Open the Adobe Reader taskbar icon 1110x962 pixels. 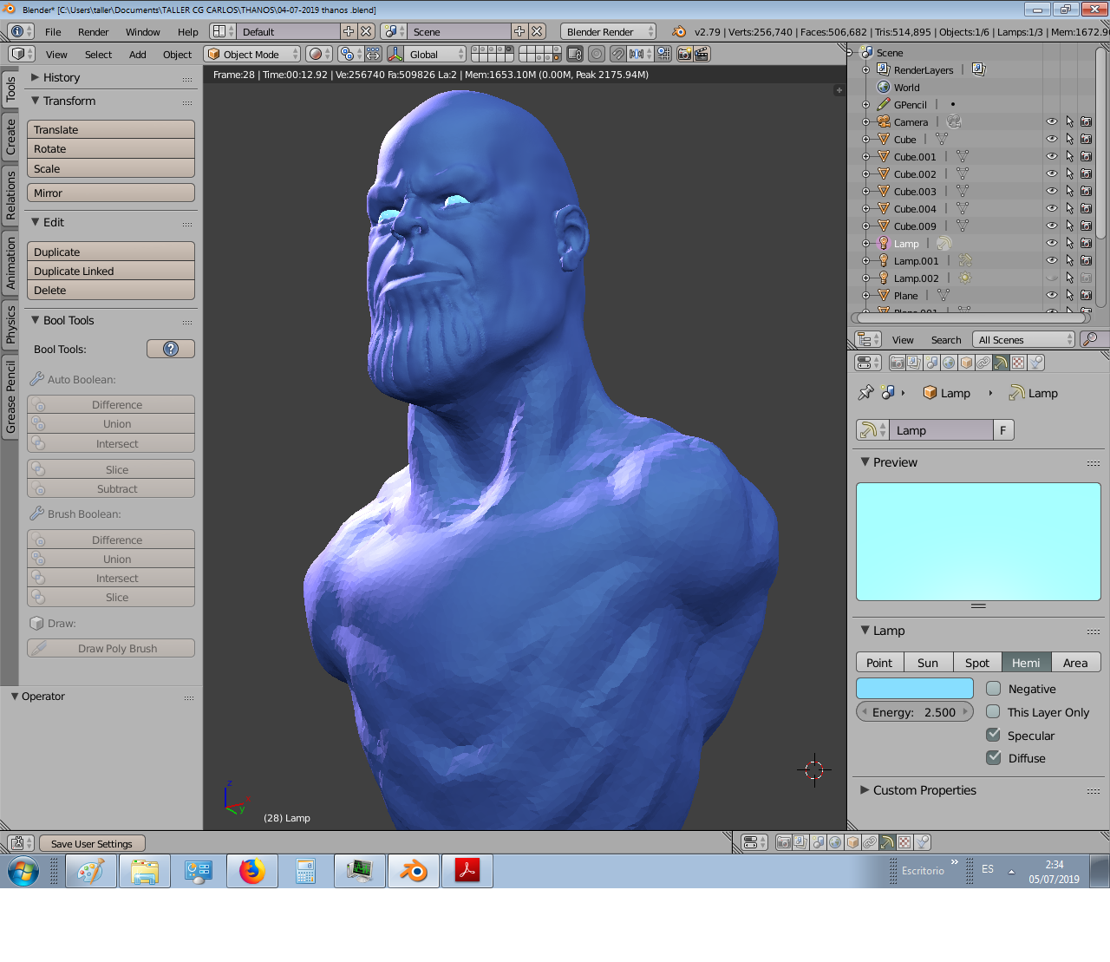point(467,871)
